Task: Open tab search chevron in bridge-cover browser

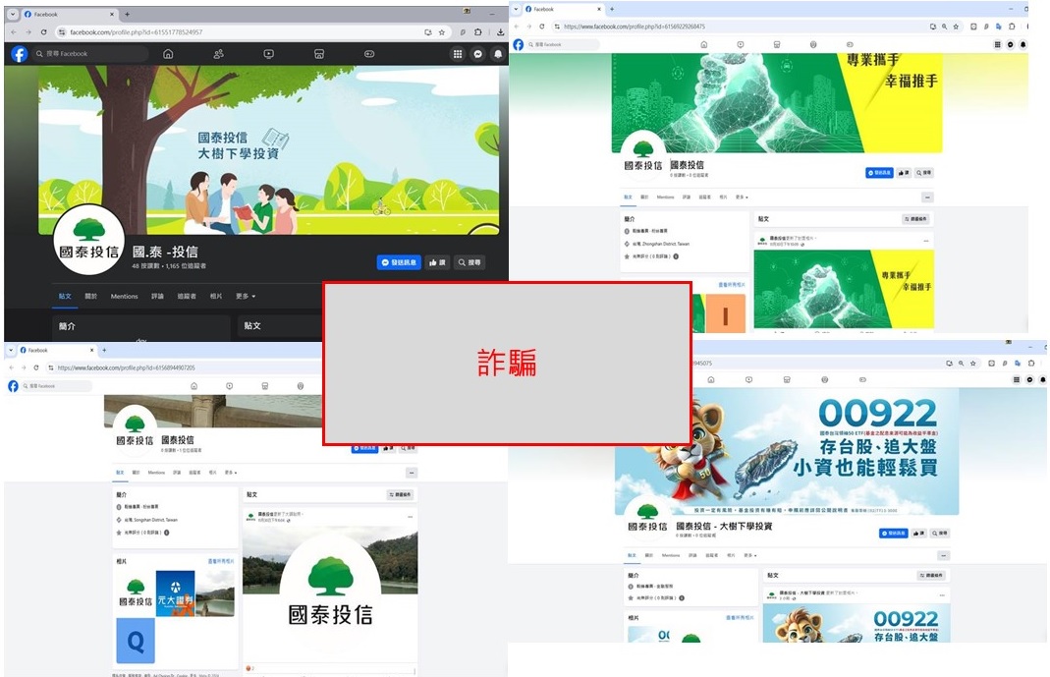Action: click(x=12, y=350)
